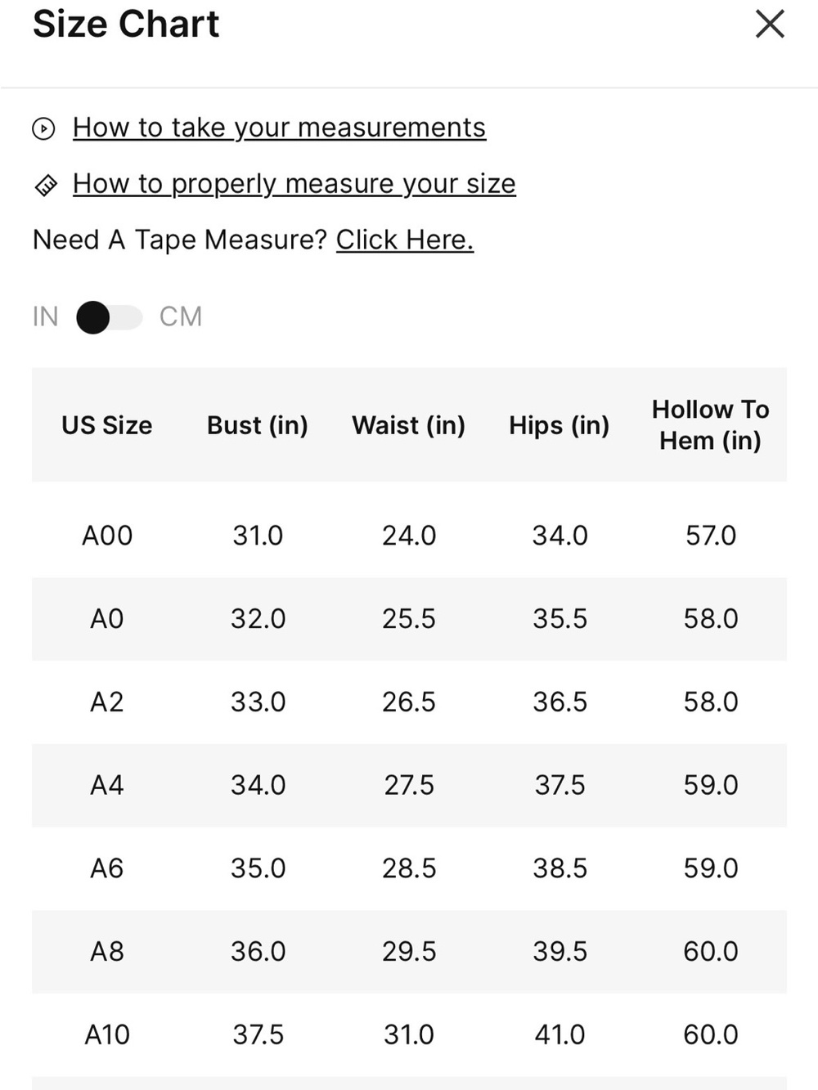Image resolution: width=818 pixels, height=1090 pixels.
Task: Select the A8 size row label
Action: point(107,952)
